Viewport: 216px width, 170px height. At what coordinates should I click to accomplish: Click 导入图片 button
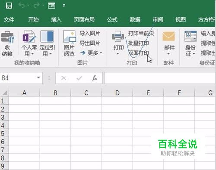90,33
